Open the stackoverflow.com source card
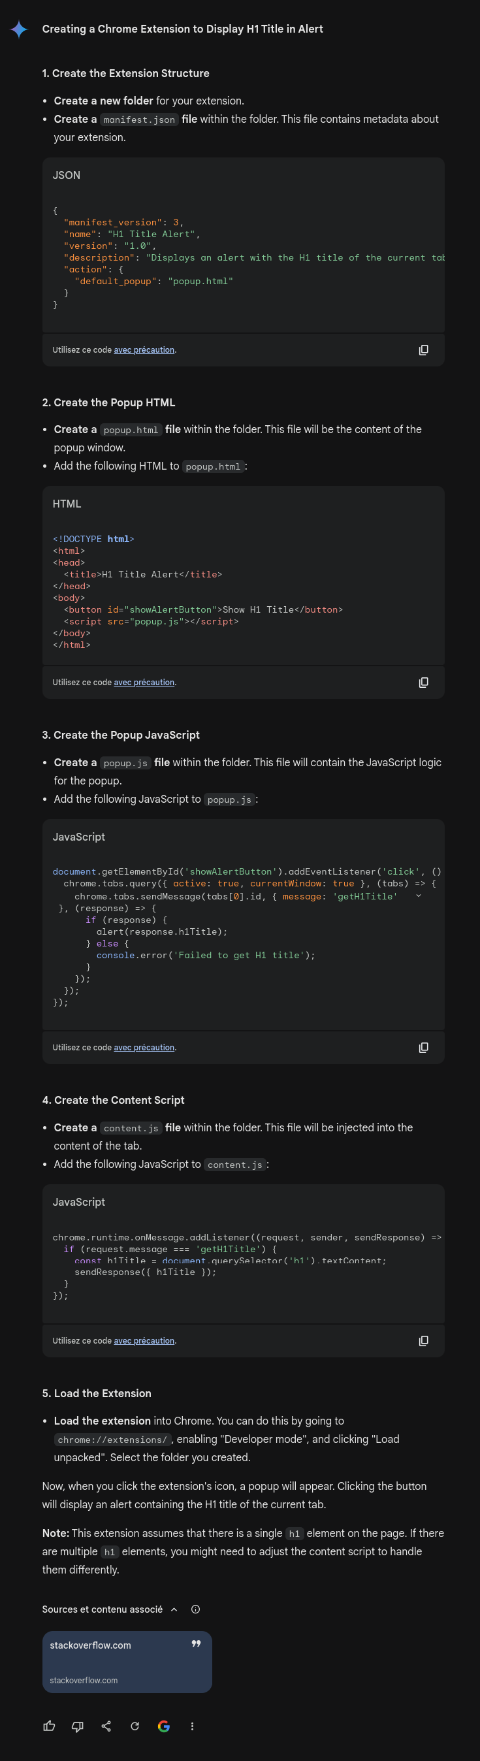 coord(127,1662)
